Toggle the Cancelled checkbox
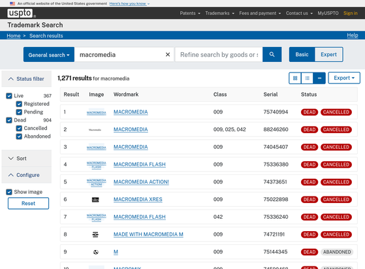The image size is (365, 269). tap(19, 128)
